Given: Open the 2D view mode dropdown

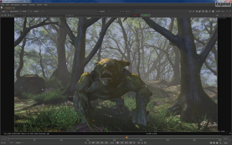Looking at the screenshot, I should coord(220,15).
